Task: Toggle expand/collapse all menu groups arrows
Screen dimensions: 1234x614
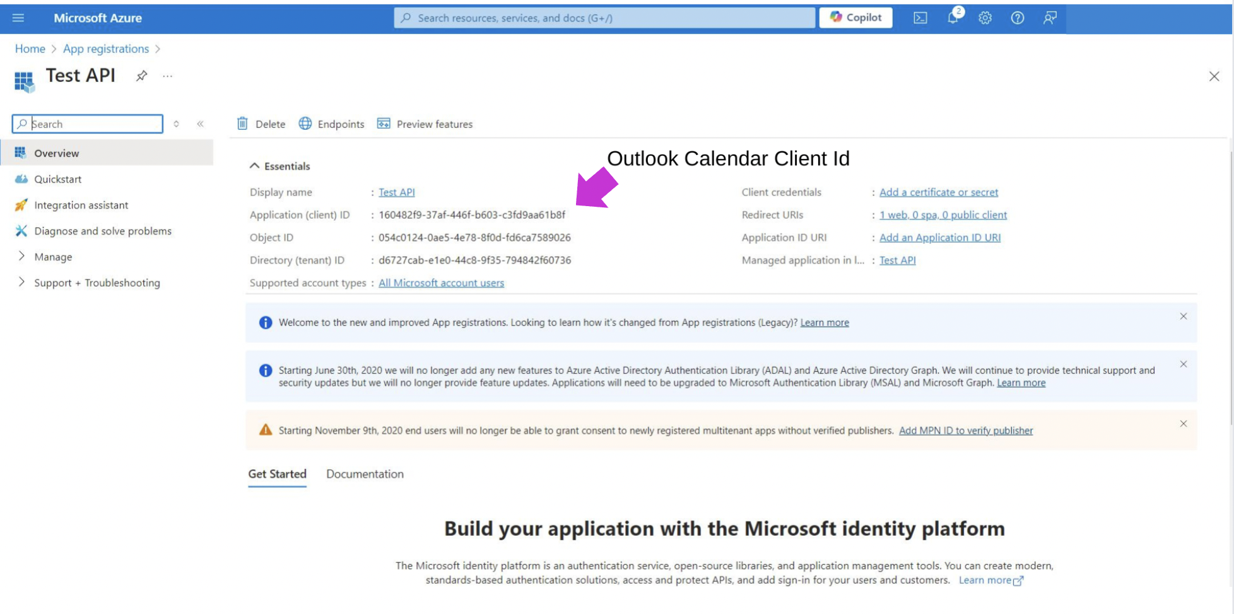Action: pyautogui.click(x=176, y=124)
